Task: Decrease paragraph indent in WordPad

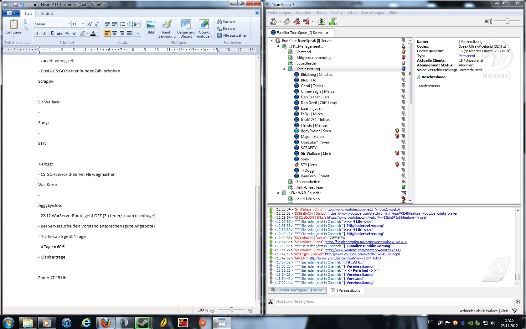Action: click(x=107, y=24)
